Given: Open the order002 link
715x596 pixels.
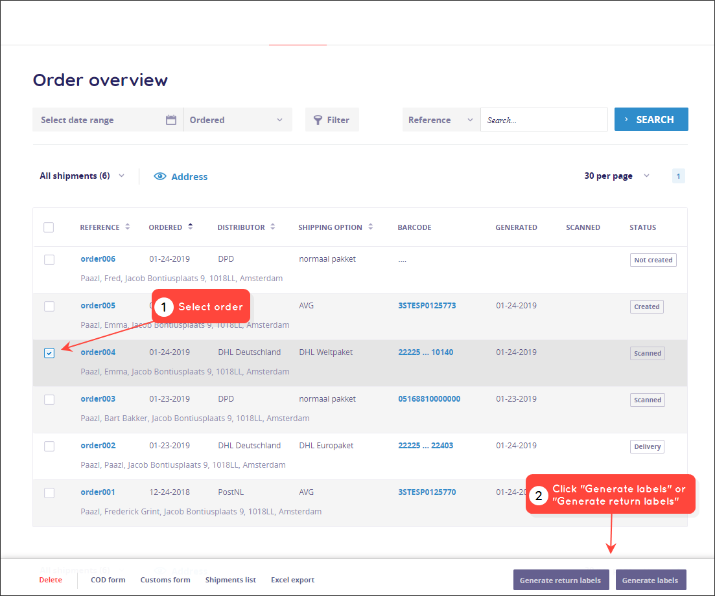Looking at the screenshot, I should point(98,445).
